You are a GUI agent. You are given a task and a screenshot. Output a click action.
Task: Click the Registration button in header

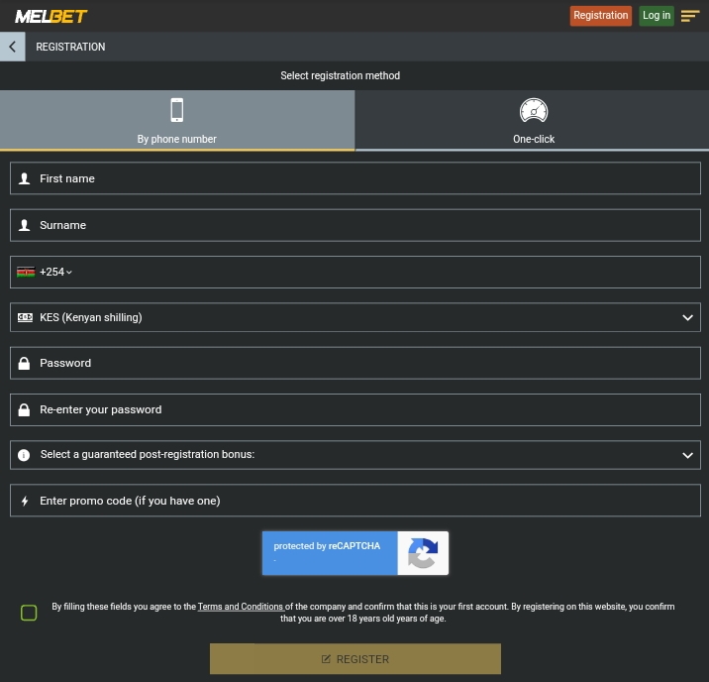(x=600, y=16)
